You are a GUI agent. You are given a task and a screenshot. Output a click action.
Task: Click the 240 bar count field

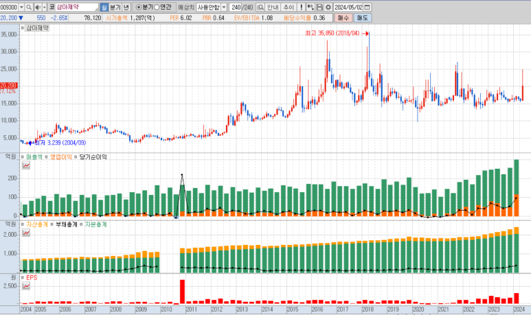point(236,7)
